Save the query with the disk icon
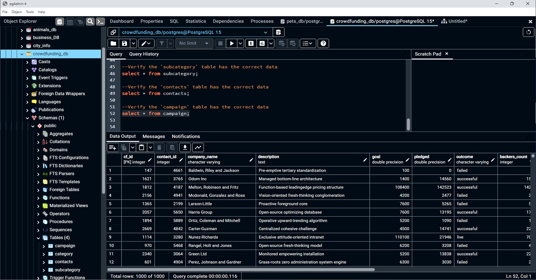This screenshot has height=280, width=536. click(124, 44)
